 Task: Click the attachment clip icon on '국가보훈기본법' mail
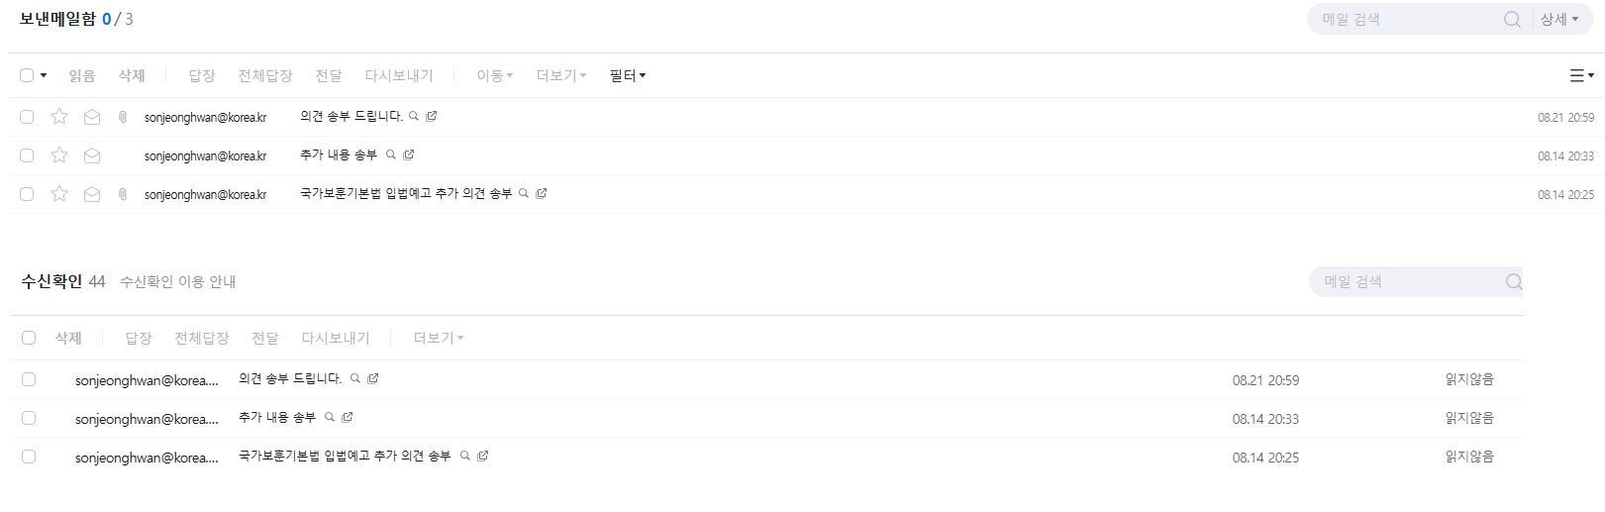pyautogui.click(x=123, y=194)
